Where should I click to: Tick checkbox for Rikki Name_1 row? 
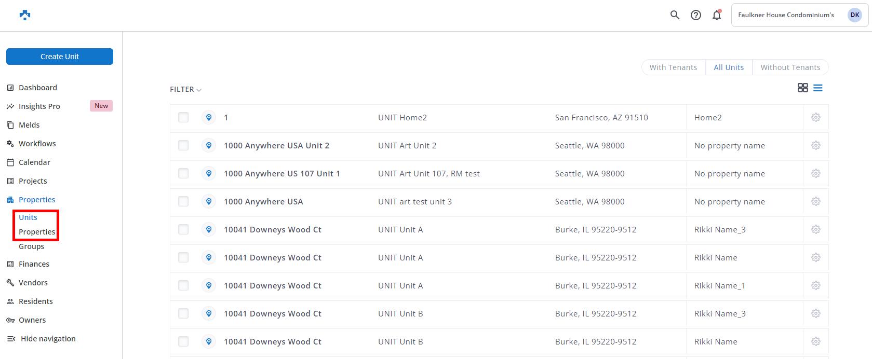point(183,285)
